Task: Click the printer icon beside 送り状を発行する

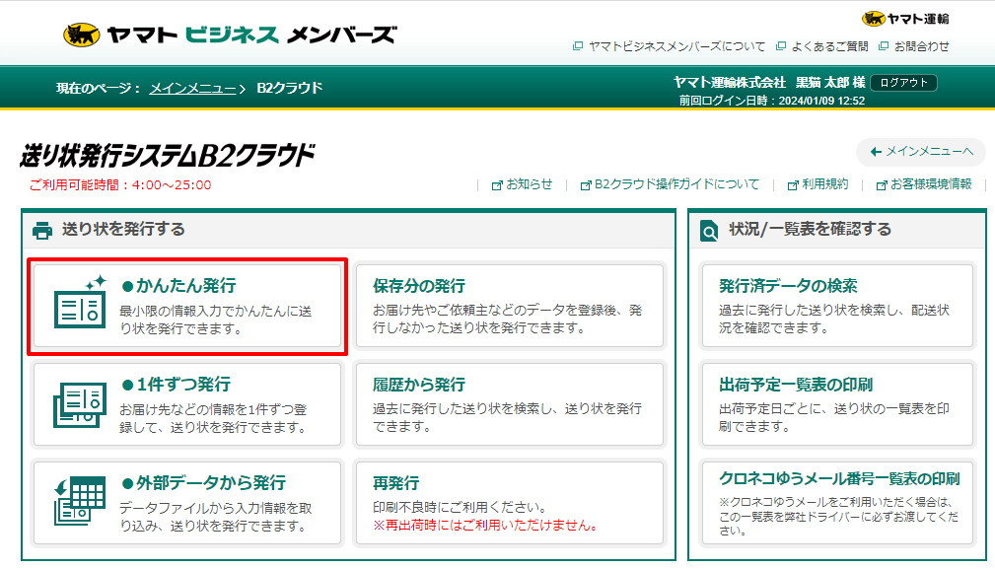Action: click(42, 230)
